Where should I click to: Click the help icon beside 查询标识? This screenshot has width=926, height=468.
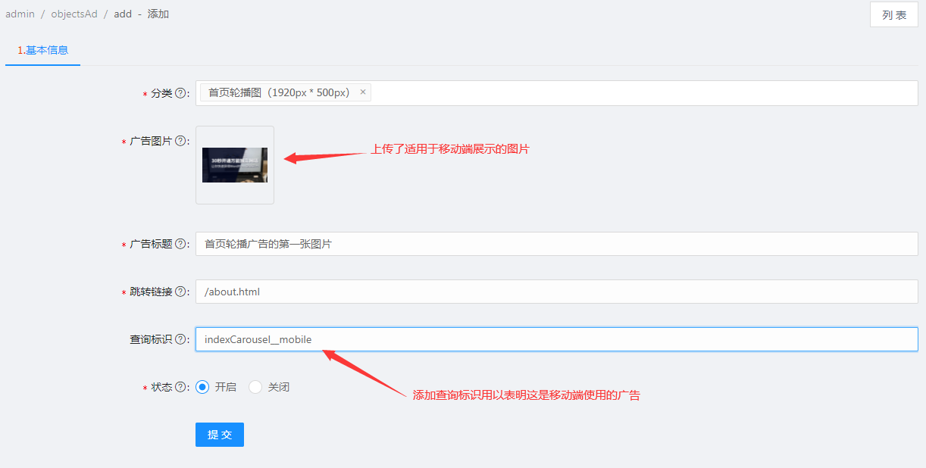click(180, 339)
